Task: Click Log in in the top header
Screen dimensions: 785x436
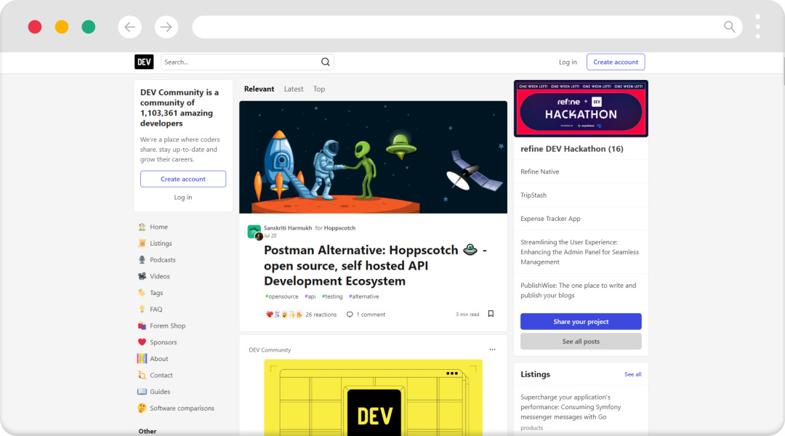Action: tap(568, 62)
